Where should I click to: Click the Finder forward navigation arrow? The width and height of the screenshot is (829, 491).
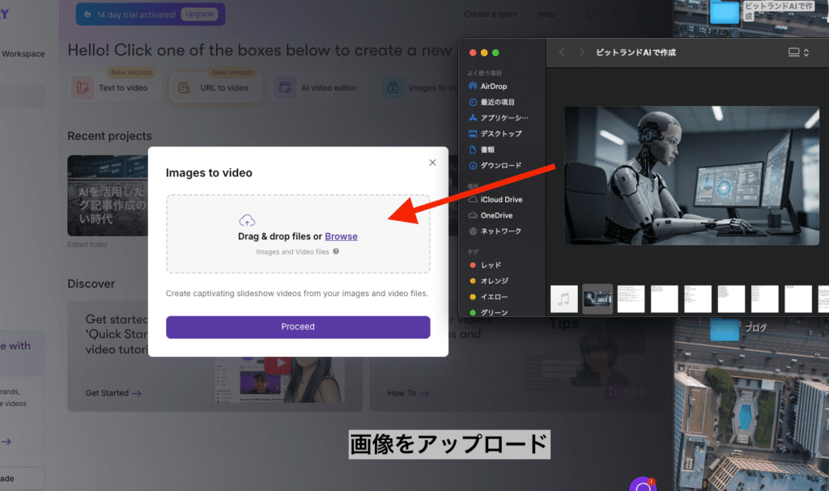point(581,53)
